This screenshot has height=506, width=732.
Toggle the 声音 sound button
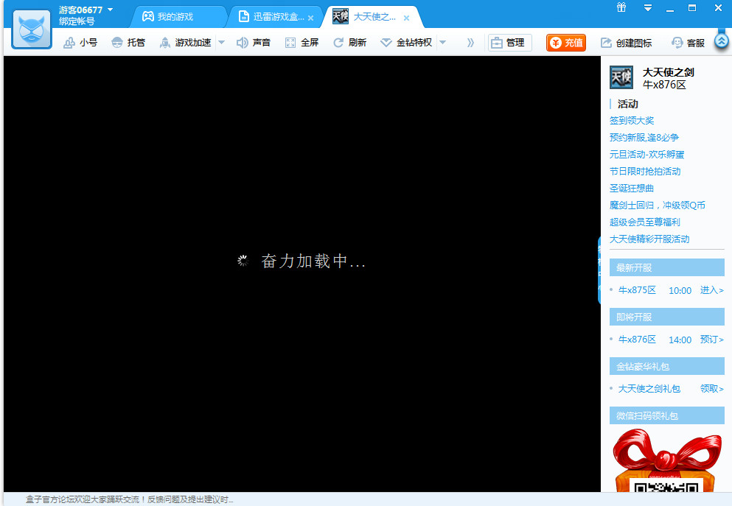click(x=254, y=43)
